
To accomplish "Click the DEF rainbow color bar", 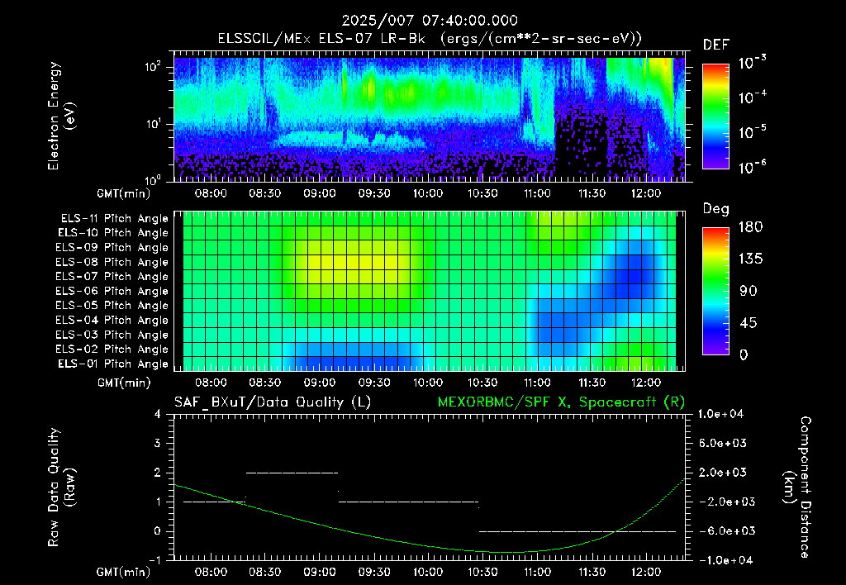I will 715,117.
